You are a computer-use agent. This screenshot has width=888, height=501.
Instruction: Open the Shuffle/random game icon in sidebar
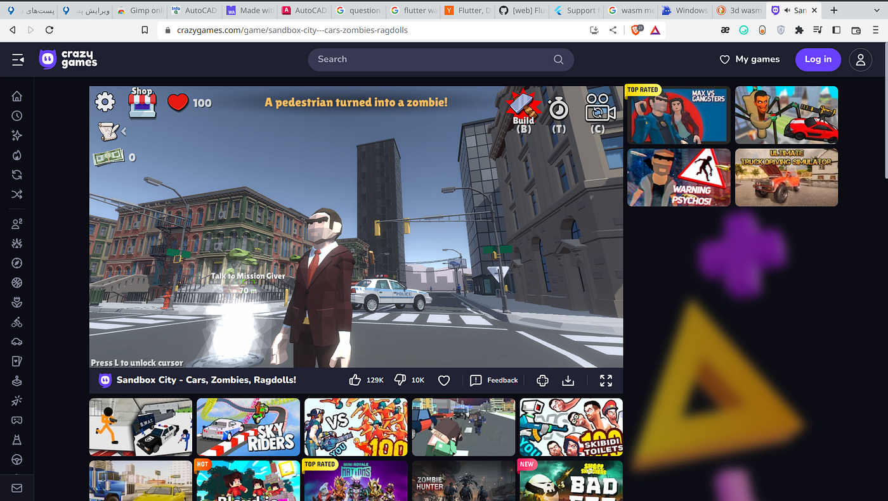click(16, 194)
